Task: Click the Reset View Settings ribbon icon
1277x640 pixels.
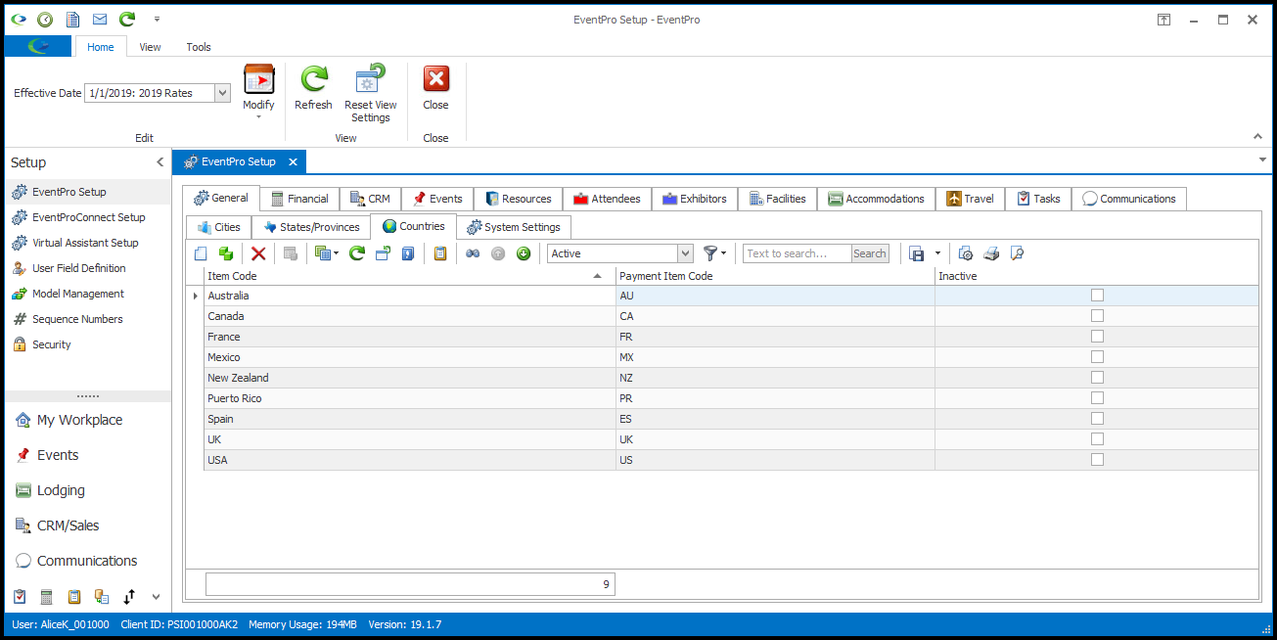Action: (x=371, y=79)
